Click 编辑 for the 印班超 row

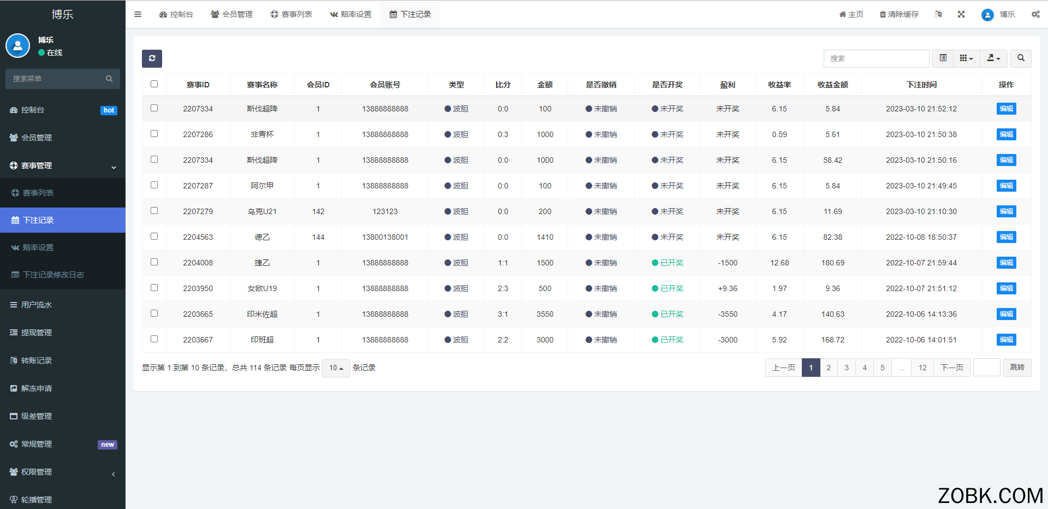pyautogui.click(x=1006, y=340)
